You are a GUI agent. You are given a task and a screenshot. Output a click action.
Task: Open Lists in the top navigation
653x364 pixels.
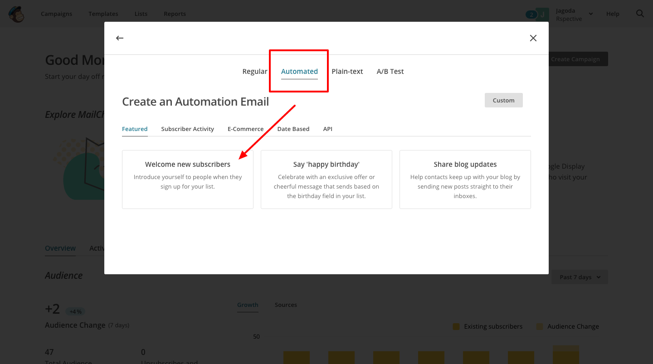point(141,14)
